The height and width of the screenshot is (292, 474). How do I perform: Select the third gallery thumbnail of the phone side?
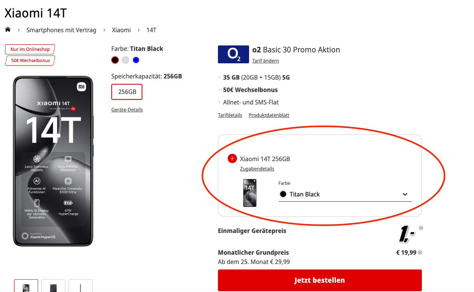(x=81, y=286)
